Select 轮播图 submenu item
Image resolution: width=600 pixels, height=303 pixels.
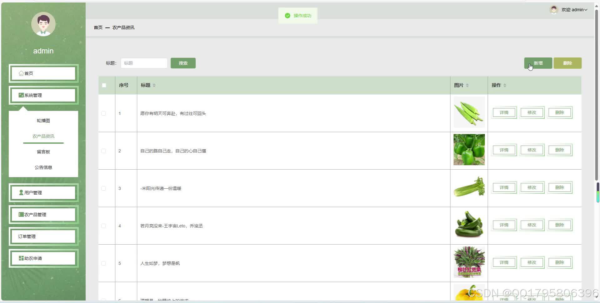(x=43, y=121)
